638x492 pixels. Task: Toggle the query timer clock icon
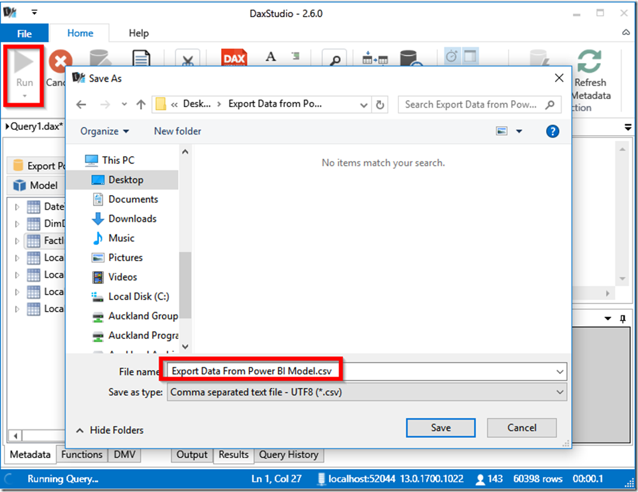click(x=452, y=56)
